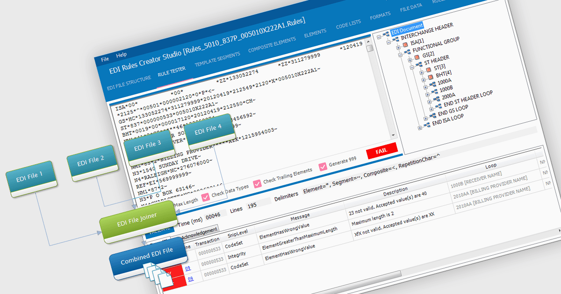Open the 09 link in the last CodeSet row
Image resolution: width=561 pixels, height=294 pixels.
coord(190,279)
